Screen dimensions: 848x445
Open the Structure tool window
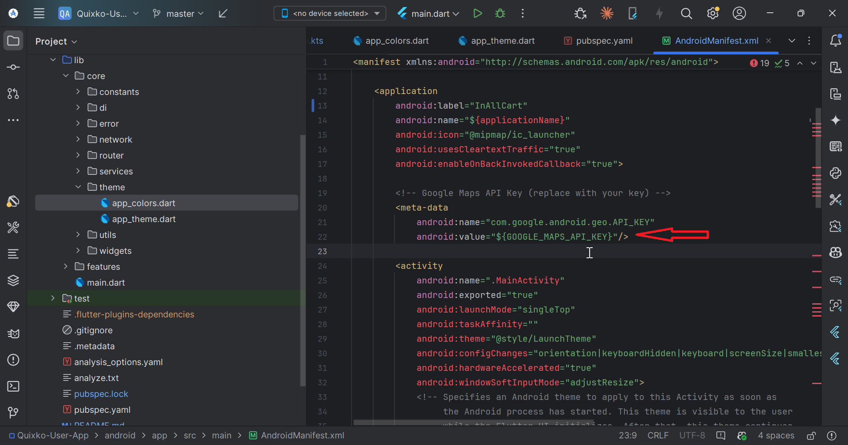pyautogui.click(x=13, y=254)
